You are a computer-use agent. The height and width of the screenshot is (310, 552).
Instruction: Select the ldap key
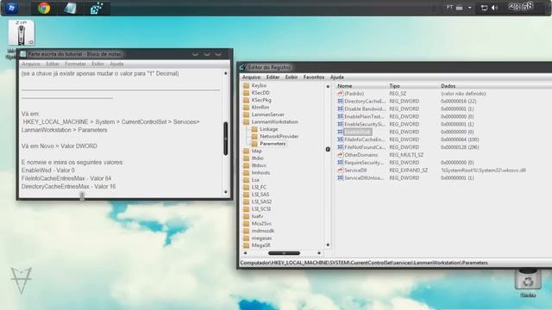pos(256,151)
